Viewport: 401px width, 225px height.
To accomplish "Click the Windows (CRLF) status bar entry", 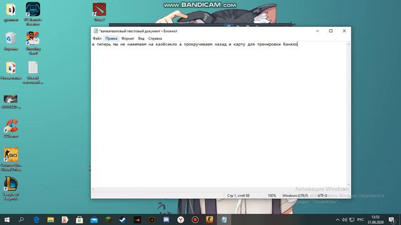I will (295, 196).
